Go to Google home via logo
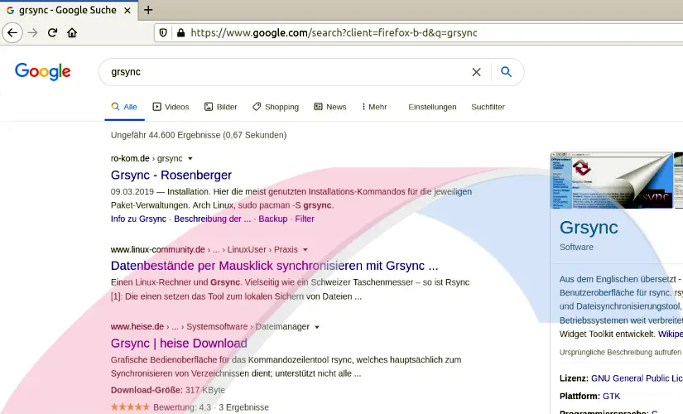 click(43, 72)
